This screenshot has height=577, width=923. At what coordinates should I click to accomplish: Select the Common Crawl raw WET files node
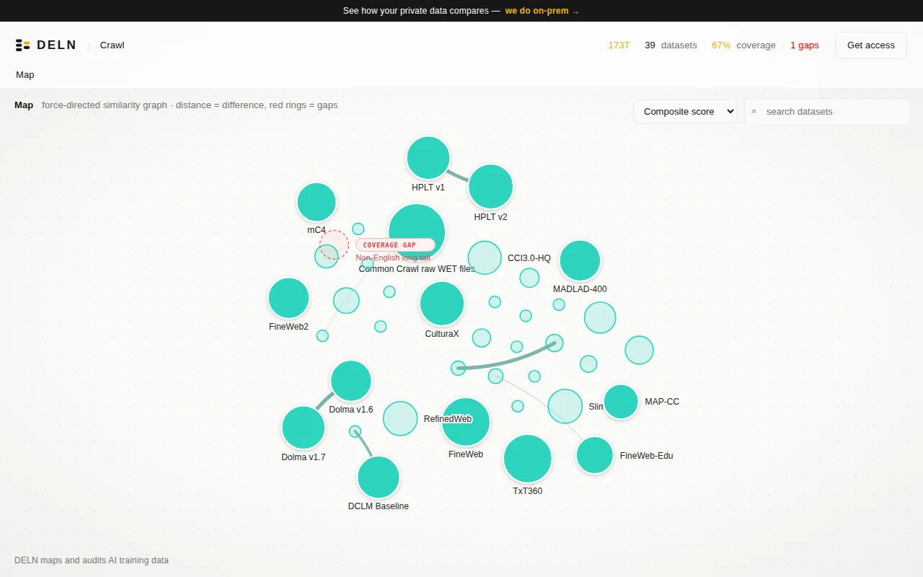(x=416, y=232)
